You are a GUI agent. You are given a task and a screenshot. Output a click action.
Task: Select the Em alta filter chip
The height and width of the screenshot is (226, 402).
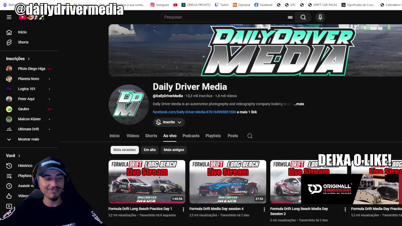tap(150, 150)
